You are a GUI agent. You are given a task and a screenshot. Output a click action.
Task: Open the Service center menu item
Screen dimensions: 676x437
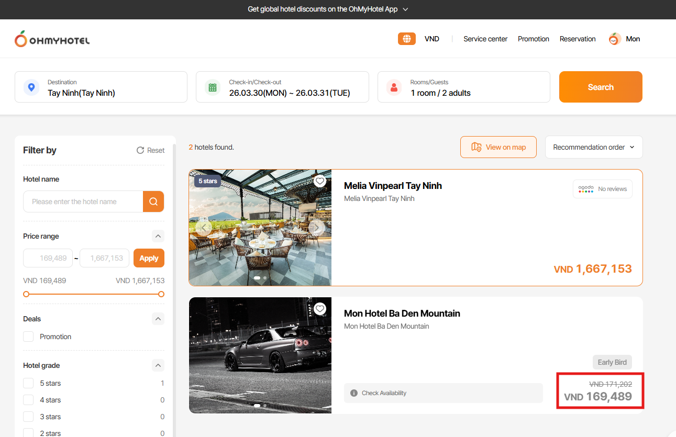coord(485,39)
